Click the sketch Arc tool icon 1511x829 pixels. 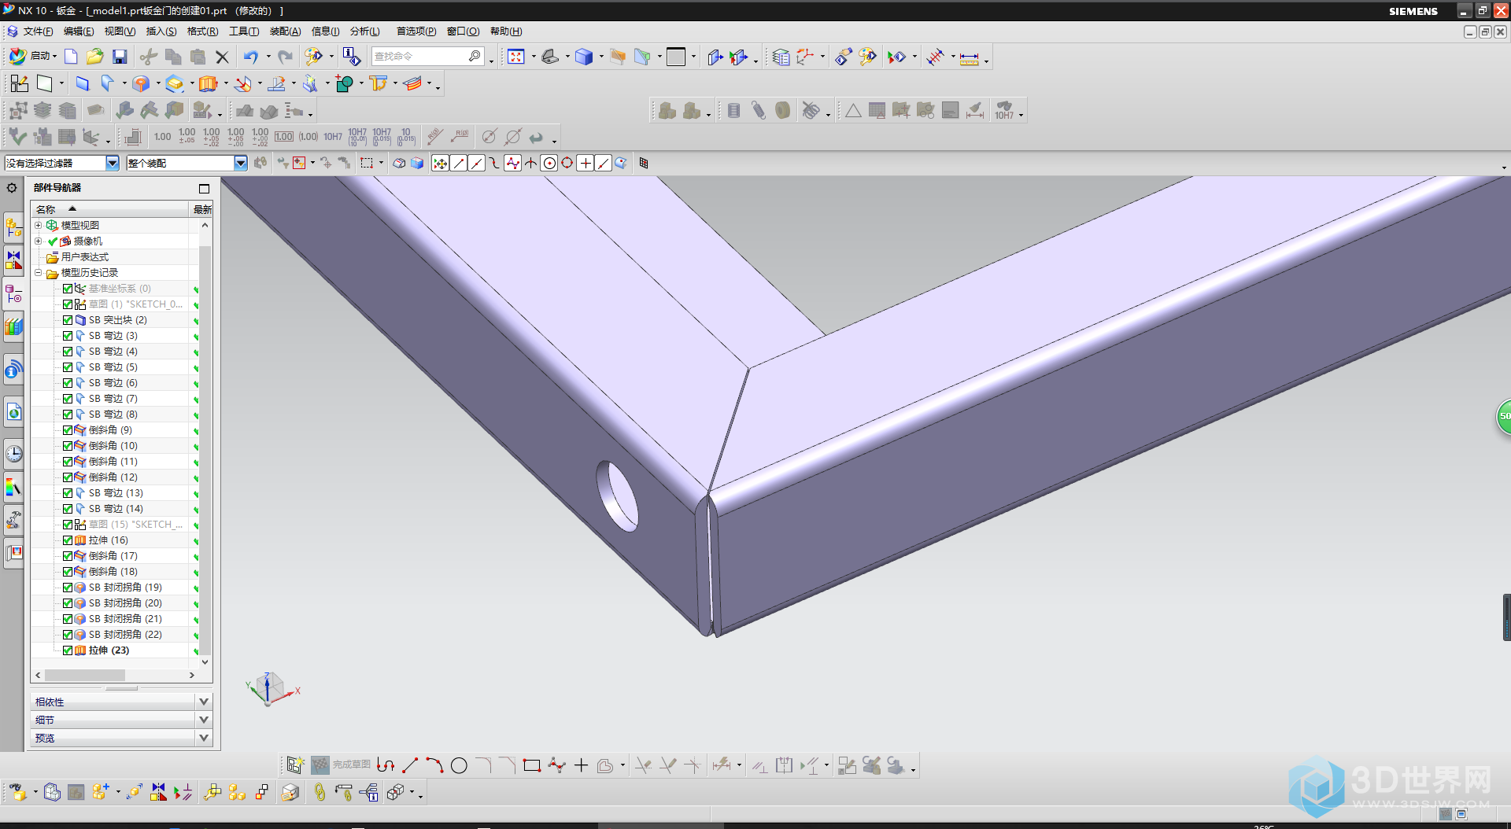[434, 765]
